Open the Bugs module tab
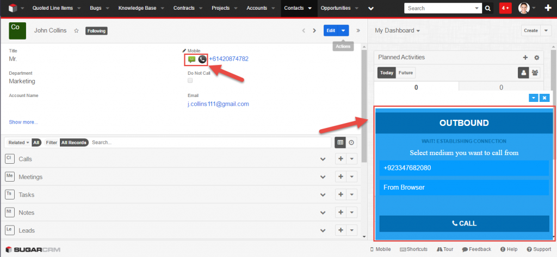Image resolution: width=557 pixels, height=257 pixels. coord(96,8)
